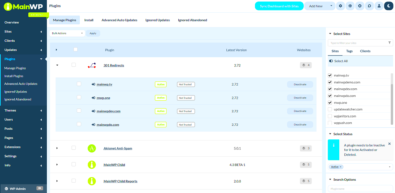Remove the Active status tag
The height and width of the screenshot is (193, 395).
coord(340,167)
